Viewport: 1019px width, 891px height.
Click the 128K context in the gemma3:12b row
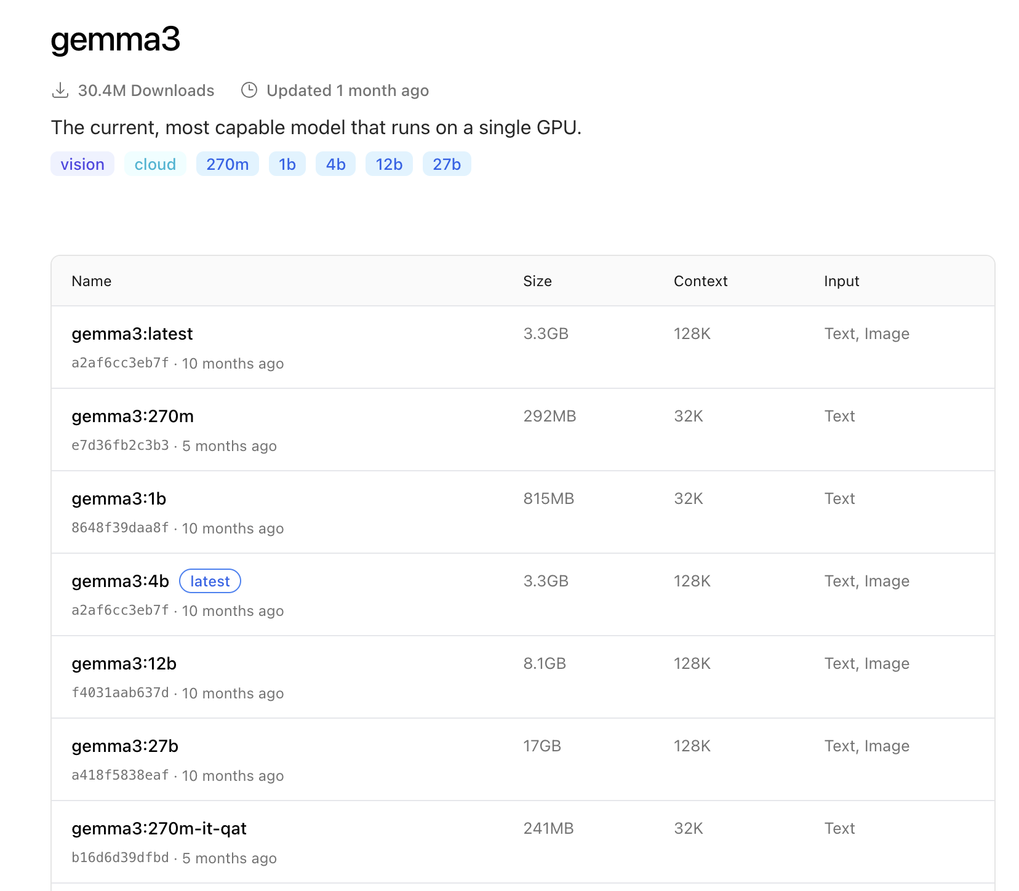(x=692, y=663)
